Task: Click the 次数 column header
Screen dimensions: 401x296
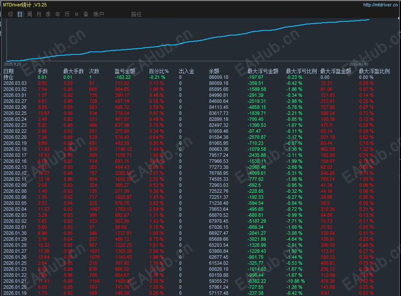Action: (x=94, y=71)
